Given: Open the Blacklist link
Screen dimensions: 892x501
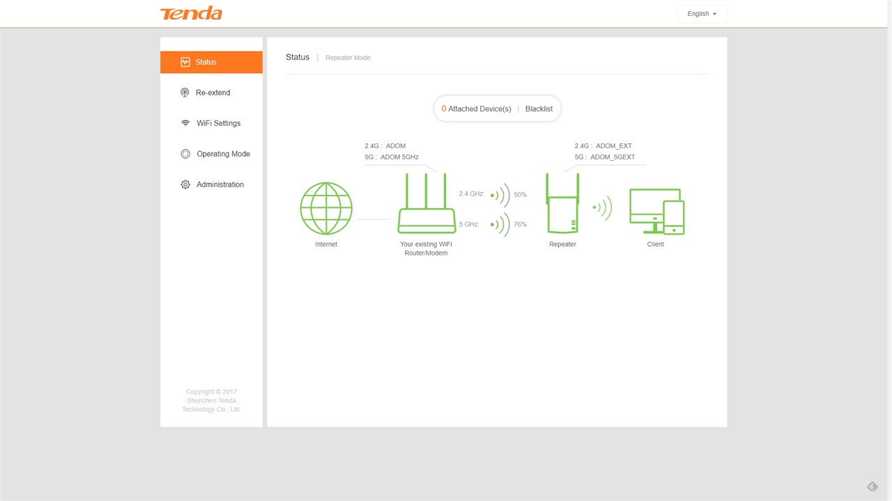Looking at the screenshot, I should 539,109.
